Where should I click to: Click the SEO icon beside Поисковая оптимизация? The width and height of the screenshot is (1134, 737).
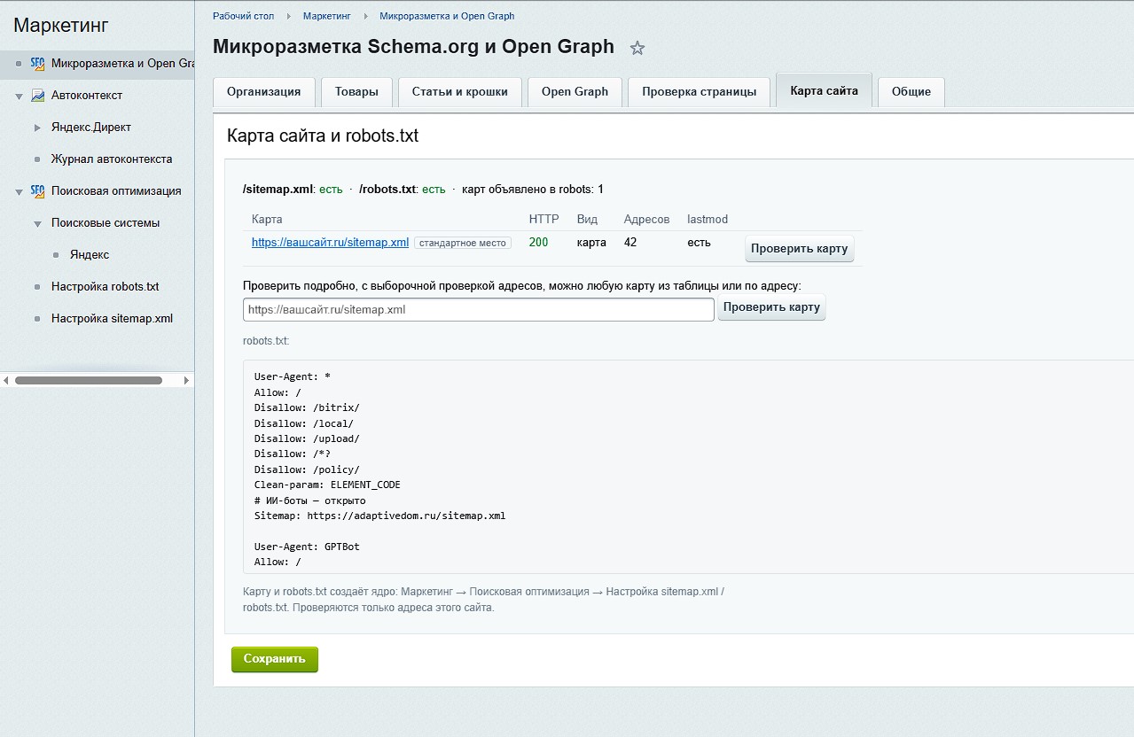pyautogui.click(x=37, y=190)
